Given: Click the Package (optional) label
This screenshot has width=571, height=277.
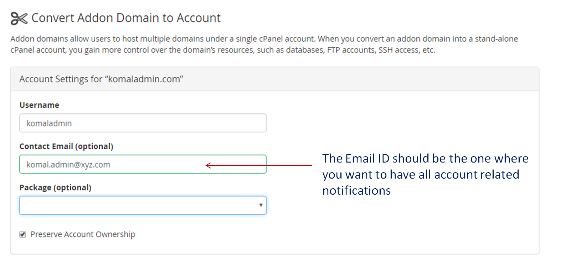Looking at the screenshot, I should (x=55, y=188).
